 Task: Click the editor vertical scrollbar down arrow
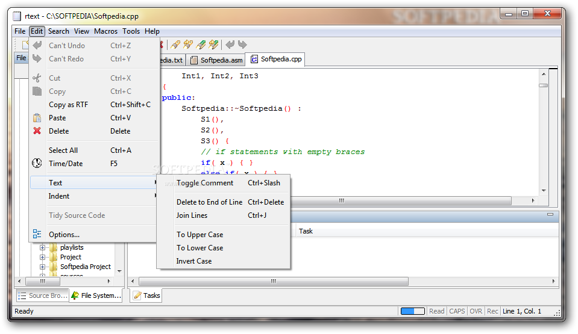pos(544,190)
